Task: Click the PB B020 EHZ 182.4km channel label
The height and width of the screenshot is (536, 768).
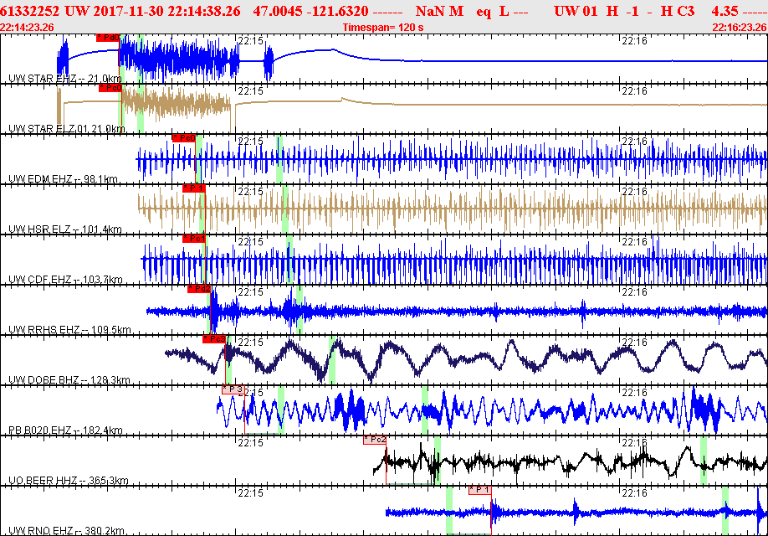Action: pyautogui.click(x=65, y=430)
